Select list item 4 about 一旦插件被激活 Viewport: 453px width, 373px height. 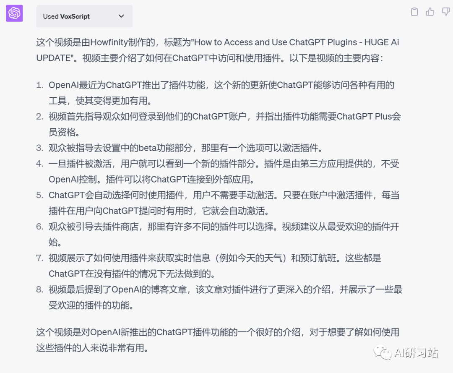[x=224, y=172]
